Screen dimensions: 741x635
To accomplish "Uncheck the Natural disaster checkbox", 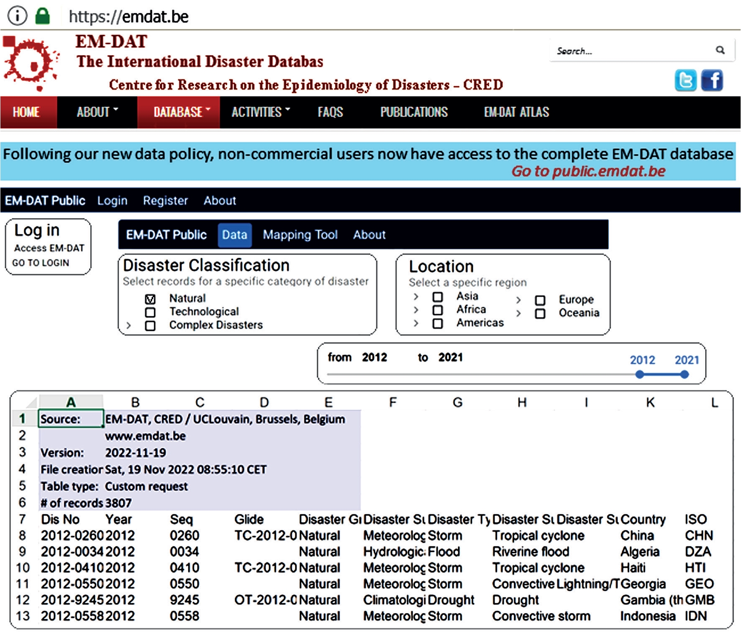I will [150, 299].
